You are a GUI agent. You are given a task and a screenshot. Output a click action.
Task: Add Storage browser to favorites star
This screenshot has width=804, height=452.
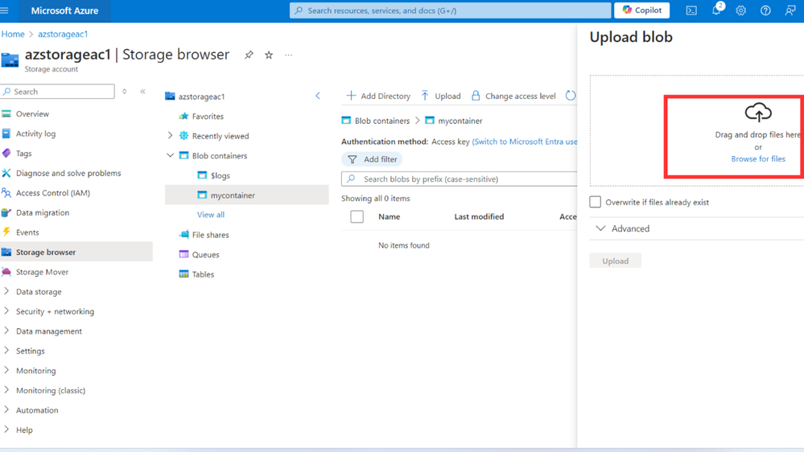[269, 55]
